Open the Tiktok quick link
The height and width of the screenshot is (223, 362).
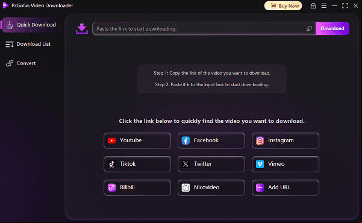click(137, 164)
